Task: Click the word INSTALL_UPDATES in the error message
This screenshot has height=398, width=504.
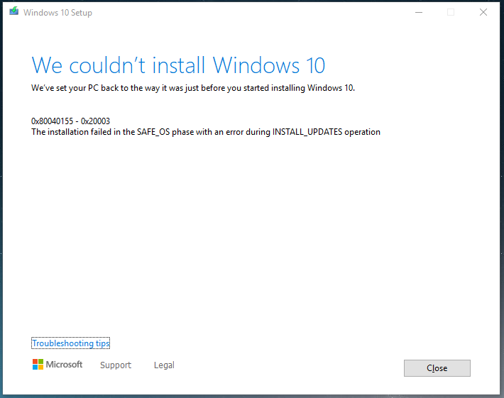Action: [307, 132]
